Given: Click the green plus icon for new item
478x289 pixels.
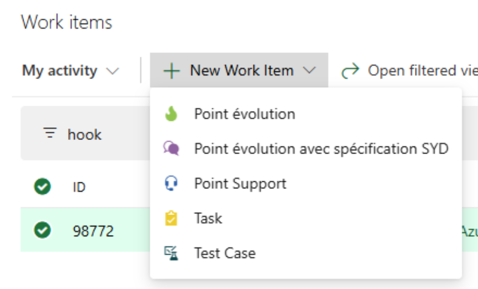Looking at the screenshot, I should point(171,71).
